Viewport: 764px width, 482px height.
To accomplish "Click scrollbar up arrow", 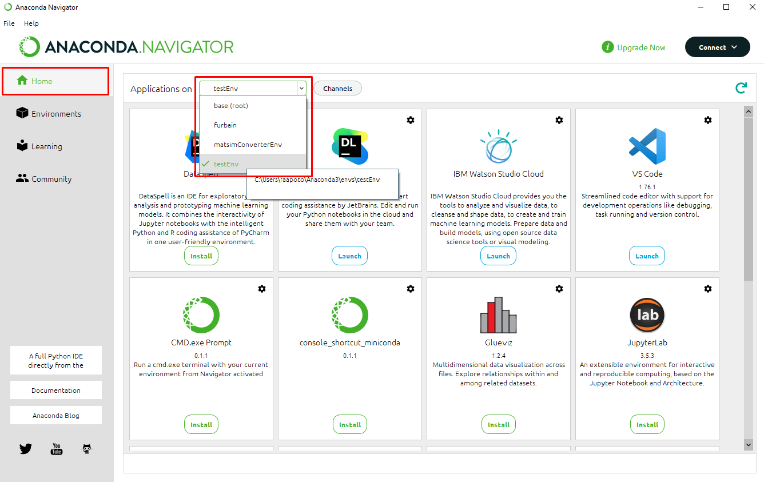I will (749, 111).
